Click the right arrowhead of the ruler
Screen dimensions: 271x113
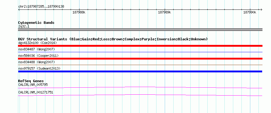(x=262, y=9)
